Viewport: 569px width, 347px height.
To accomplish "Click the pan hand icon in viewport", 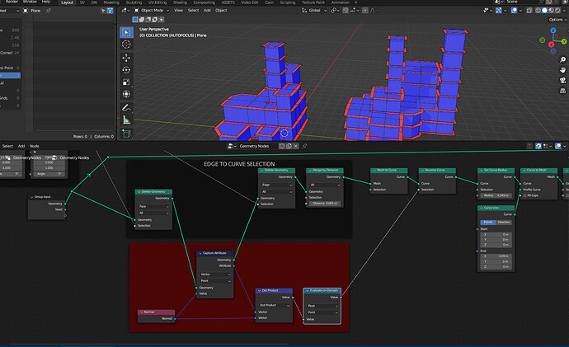I will point(562,70).
